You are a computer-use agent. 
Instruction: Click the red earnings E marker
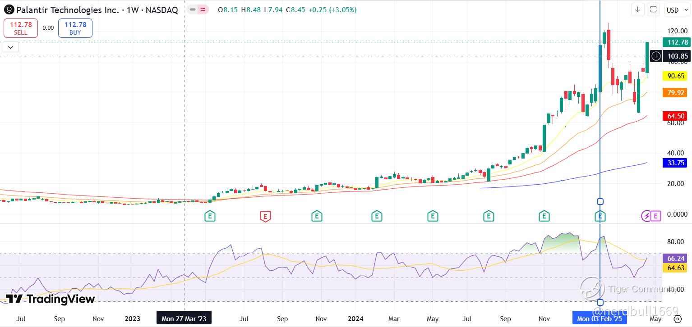click(x=266, y=217)
